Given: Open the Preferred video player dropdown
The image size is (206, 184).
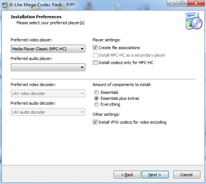Looking at the screenshot, I should [x=48, y=49].
